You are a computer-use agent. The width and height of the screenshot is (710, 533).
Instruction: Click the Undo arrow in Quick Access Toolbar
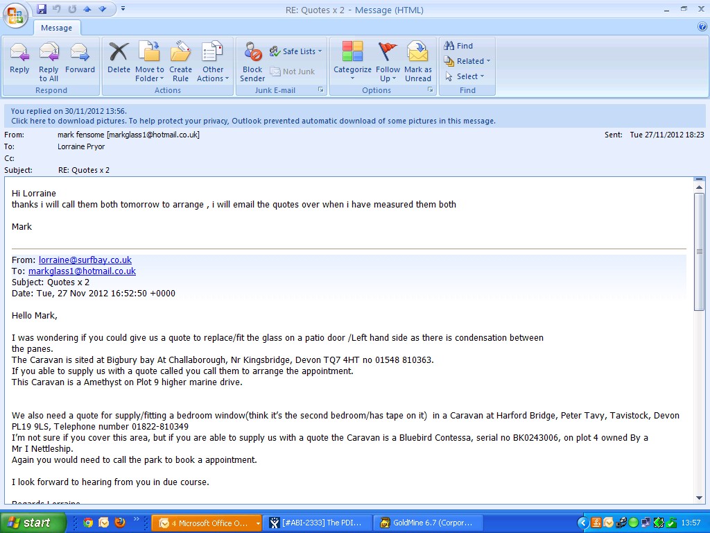coord(57,8)
